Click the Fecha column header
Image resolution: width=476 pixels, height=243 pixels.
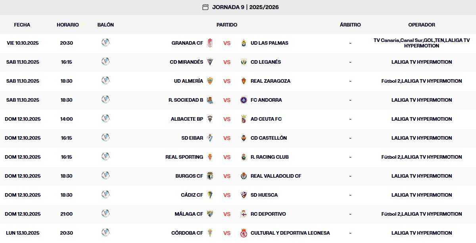[22, 25]
